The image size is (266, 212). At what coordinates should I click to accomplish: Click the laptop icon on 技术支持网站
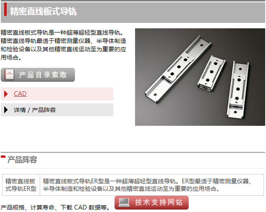point(124,202)
